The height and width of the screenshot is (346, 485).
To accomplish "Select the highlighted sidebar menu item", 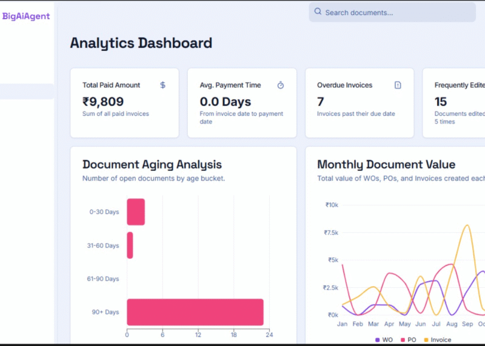I will tap(27, 91).
